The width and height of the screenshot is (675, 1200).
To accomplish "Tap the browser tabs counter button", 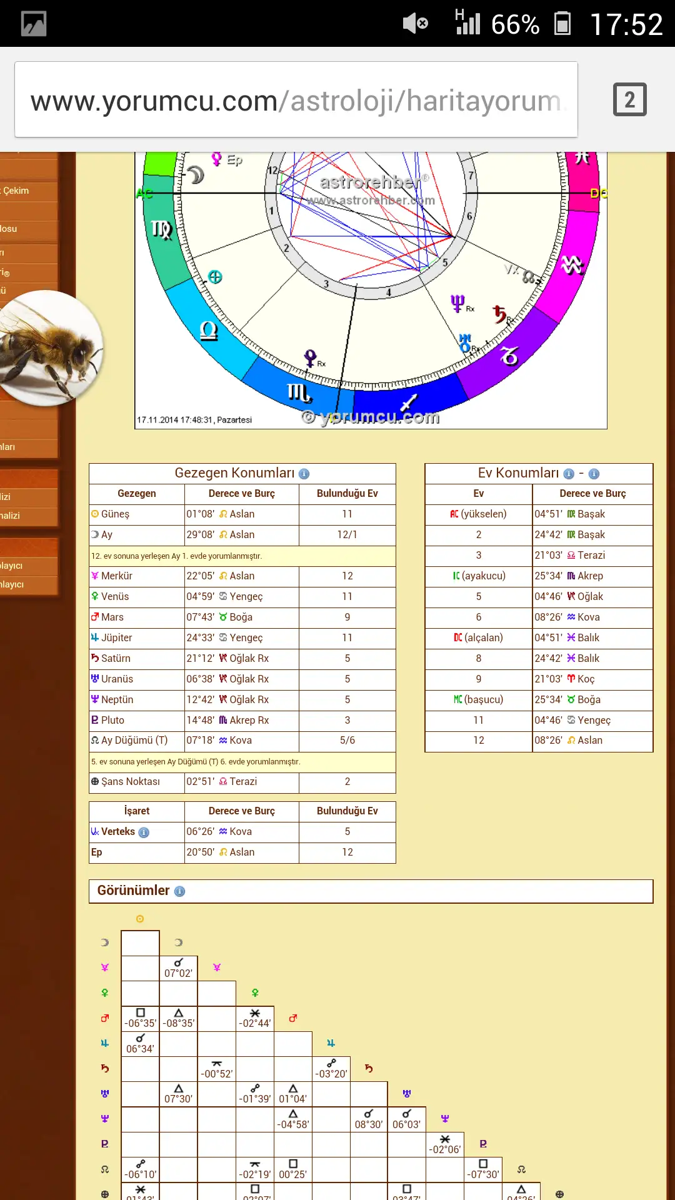I will click(629, 100).
